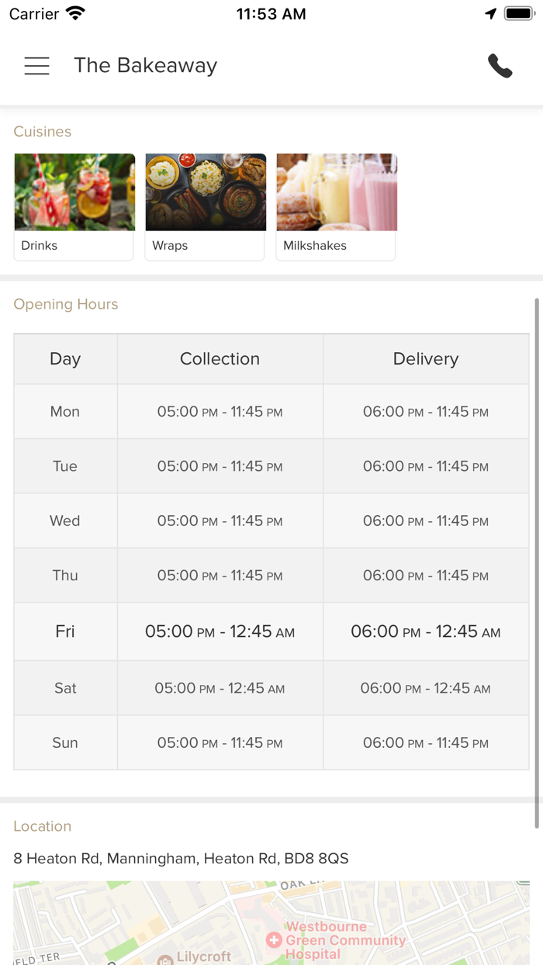Click the location arrow in status bar
This screenshot has width=543, height=965.
(490, 14)
